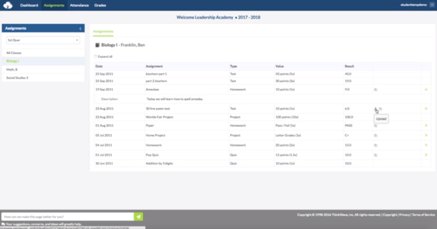Image resolution: width=437 pixels, height=229 pixels.
Task: Click the document icon in the Home Project row
Action: pyautogui.click(x=375, y=136)
